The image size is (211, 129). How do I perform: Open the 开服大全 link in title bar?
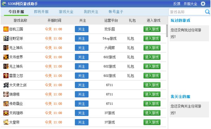click(x=190, y=4)
